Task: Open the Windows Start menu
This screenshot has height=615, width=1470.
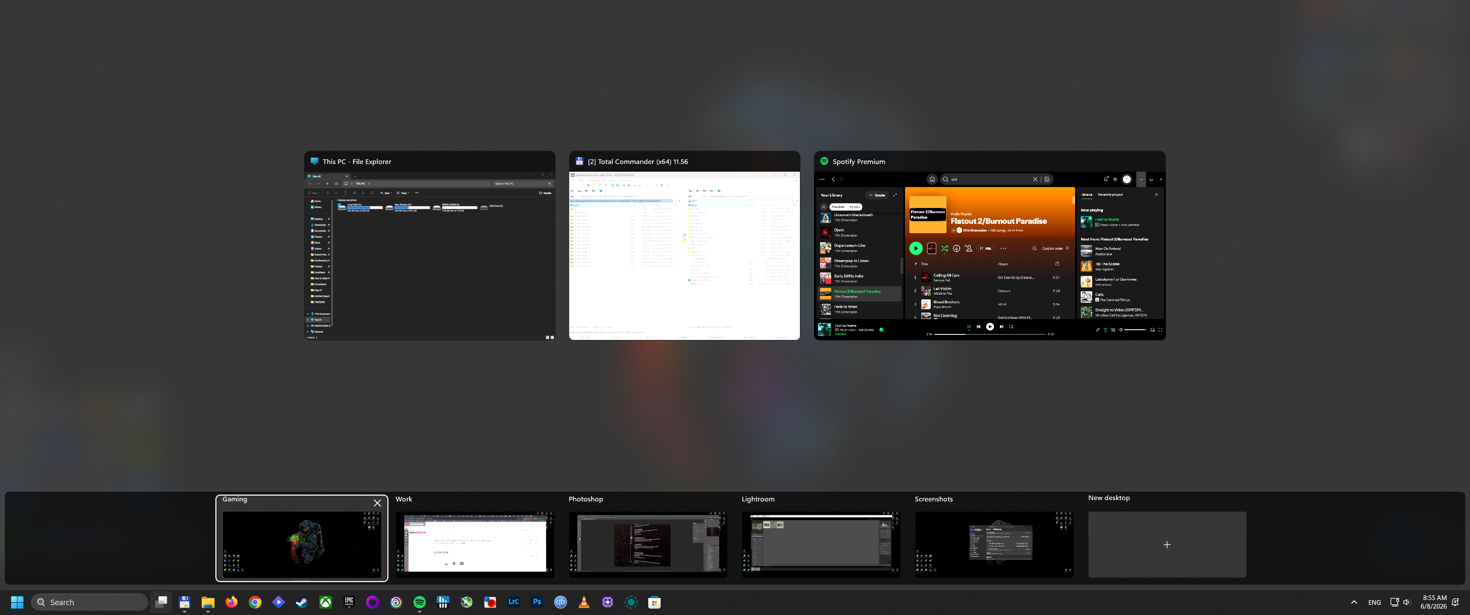Action: [17, 602]
